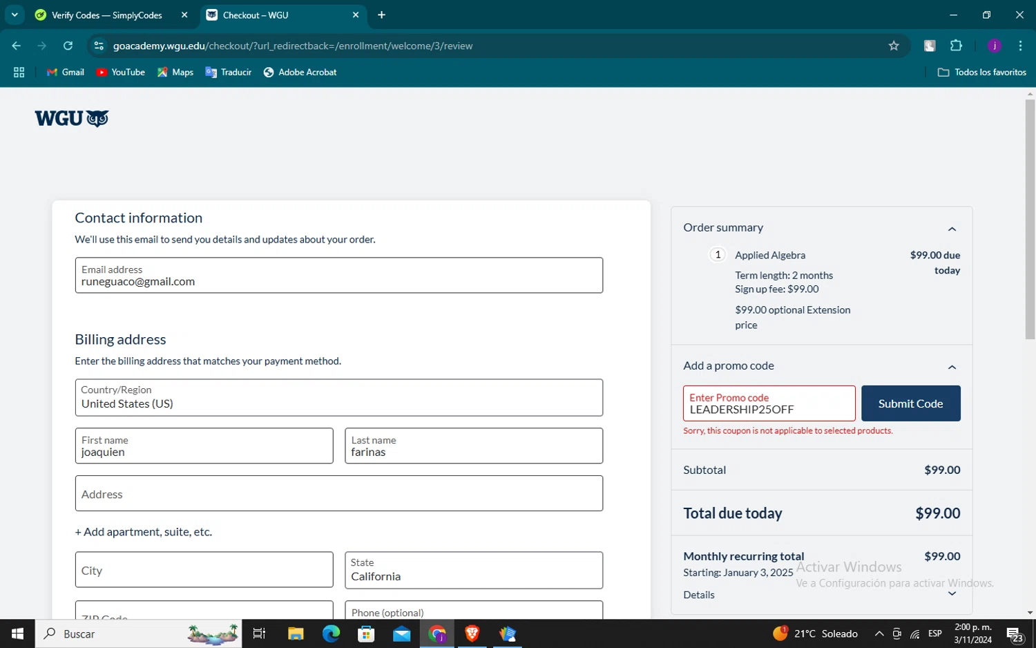Click the Phone (optional) field
This screenshot has width=1036, height=648.
point(473,610)
